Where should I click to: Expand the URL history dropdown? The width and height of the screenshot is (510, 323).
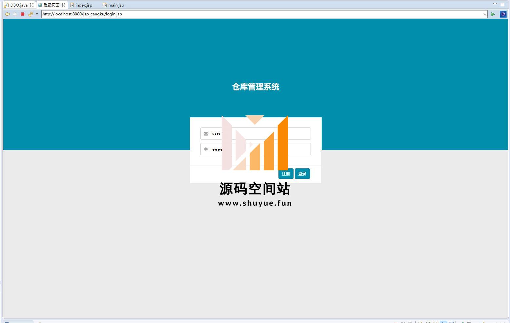click(484, 14)
